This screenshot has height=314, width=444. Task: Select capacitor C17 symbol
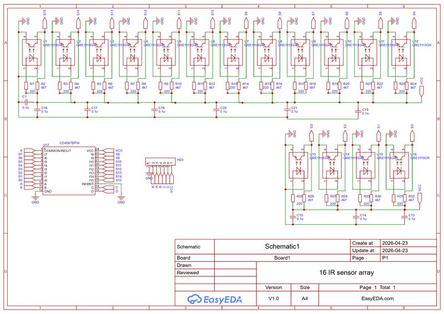[88, 110]
